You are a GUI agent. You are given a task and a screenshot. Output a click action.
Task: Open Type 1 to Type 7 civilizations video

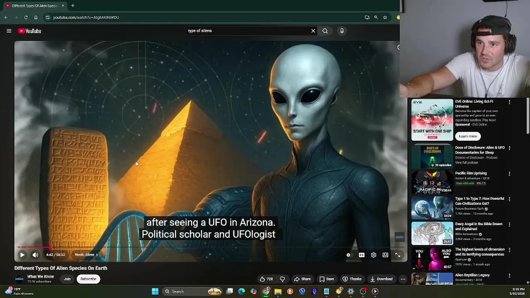point(479,201)
